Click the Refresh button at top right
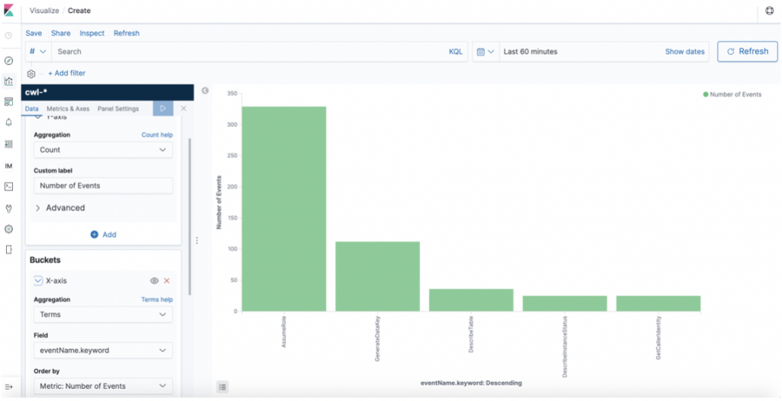 (747, 51)
